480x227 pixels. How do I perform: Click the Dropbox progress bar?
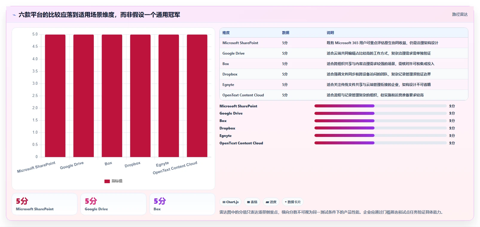click(x=380, y=128)
